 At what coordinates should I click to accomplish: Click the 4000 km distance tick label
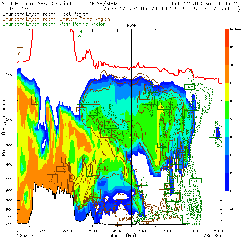click(x=118, y=231)
